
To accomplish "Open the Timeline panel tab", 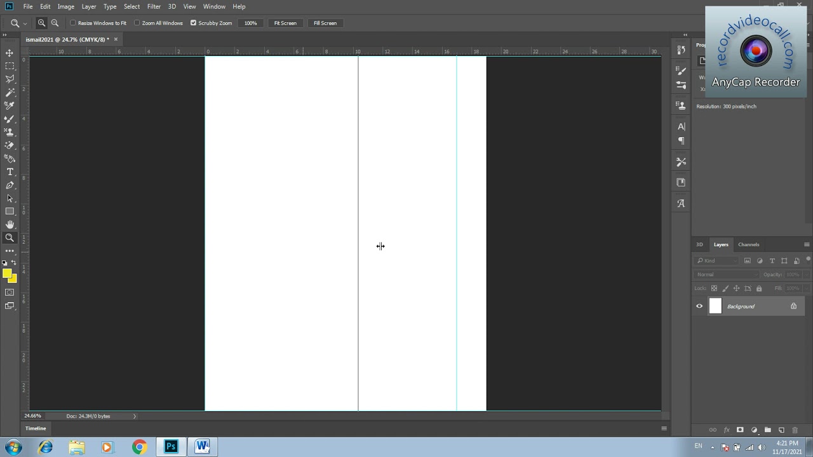I will coord(36,428).
